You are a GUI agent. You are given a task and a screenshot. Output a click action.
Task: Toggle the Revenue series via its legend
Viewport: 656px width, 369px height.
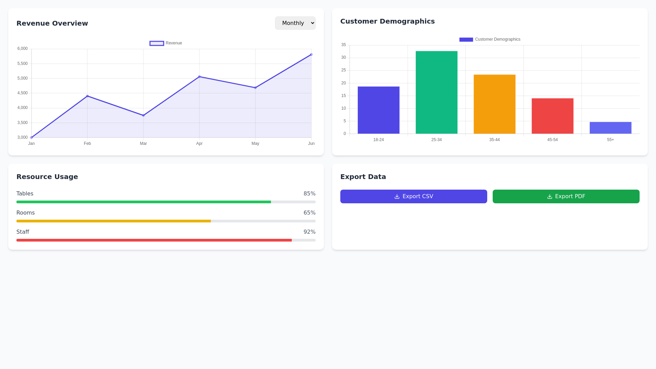coord(166,43)
